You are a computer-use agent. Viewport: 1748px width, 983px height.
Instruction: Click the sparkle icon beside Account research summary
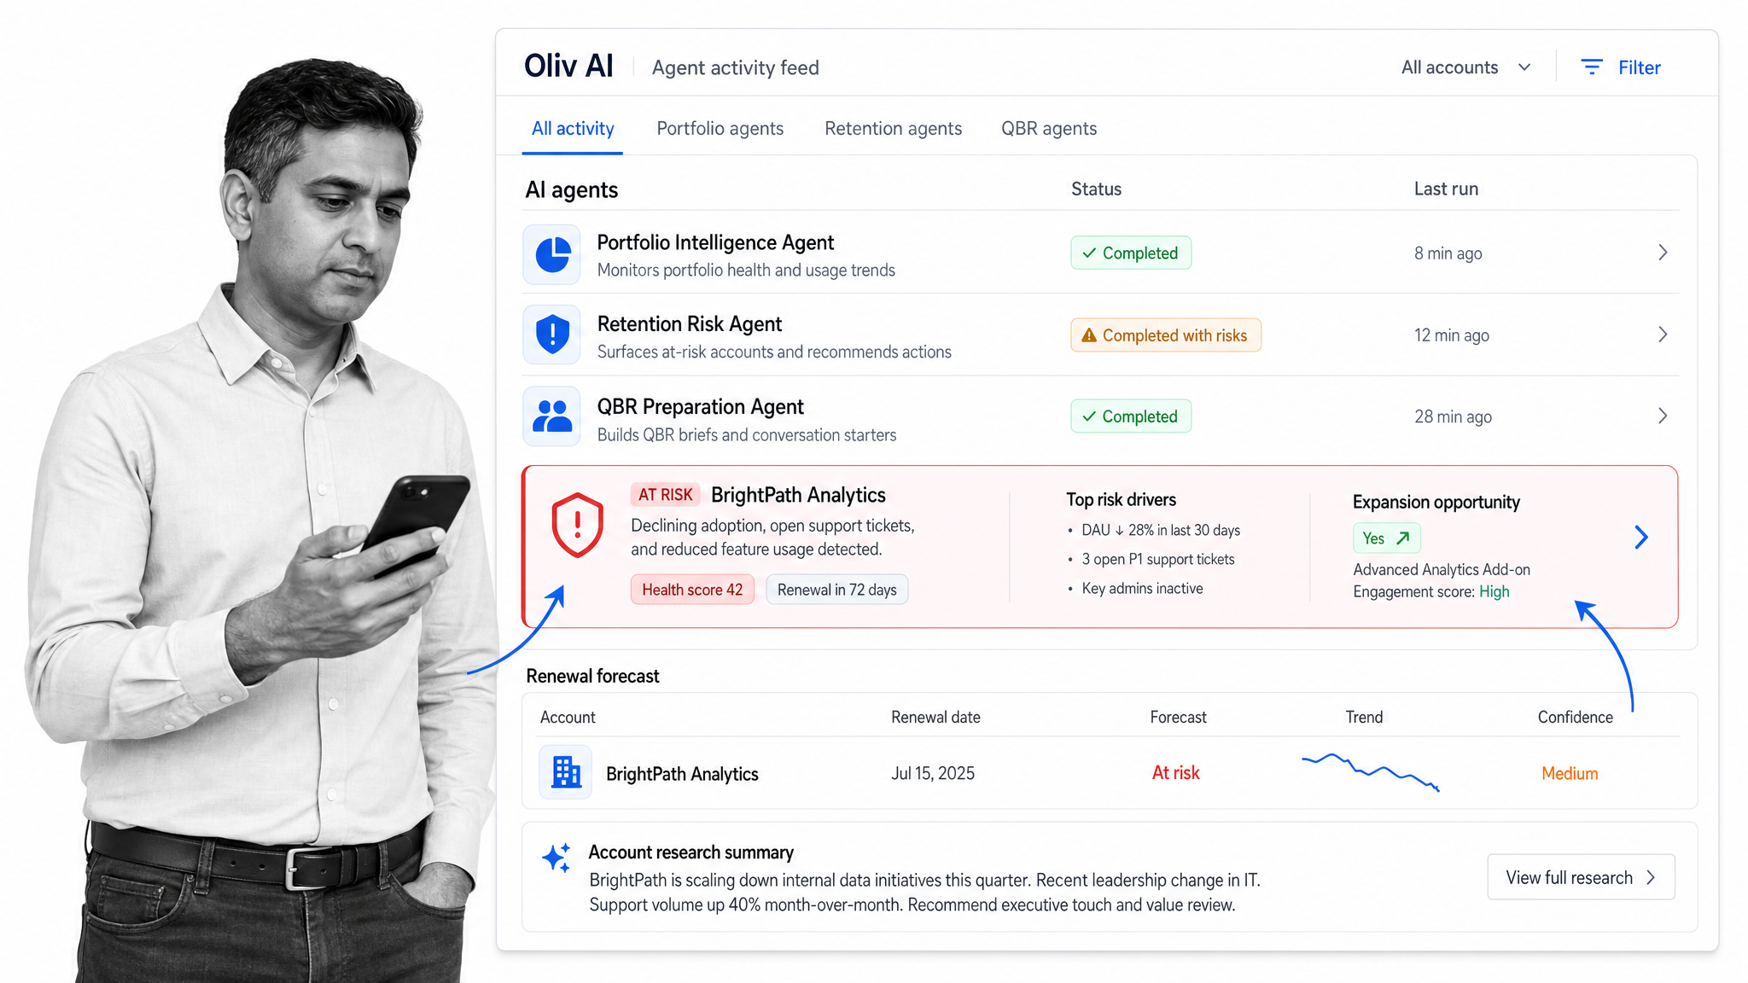(x=556, y=858)
